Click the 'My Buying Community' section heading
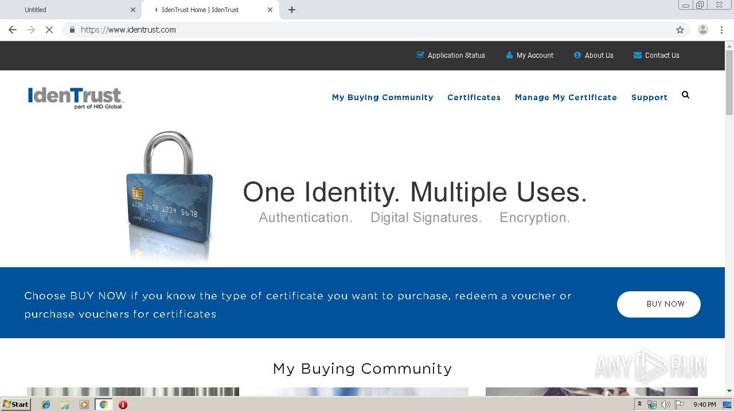This screenshot has height=412, width=734. [x=362, y=369]
